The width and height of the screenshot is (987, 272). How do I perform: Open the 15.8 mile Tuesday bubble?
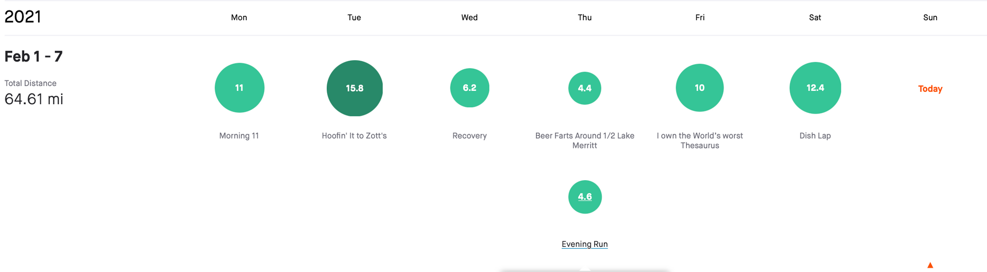tap(355, 88)
